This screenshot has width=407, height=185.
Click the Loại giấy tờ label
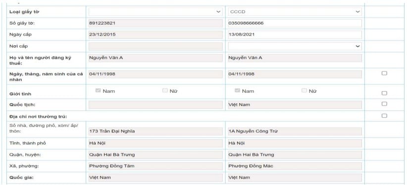point(24,12)
